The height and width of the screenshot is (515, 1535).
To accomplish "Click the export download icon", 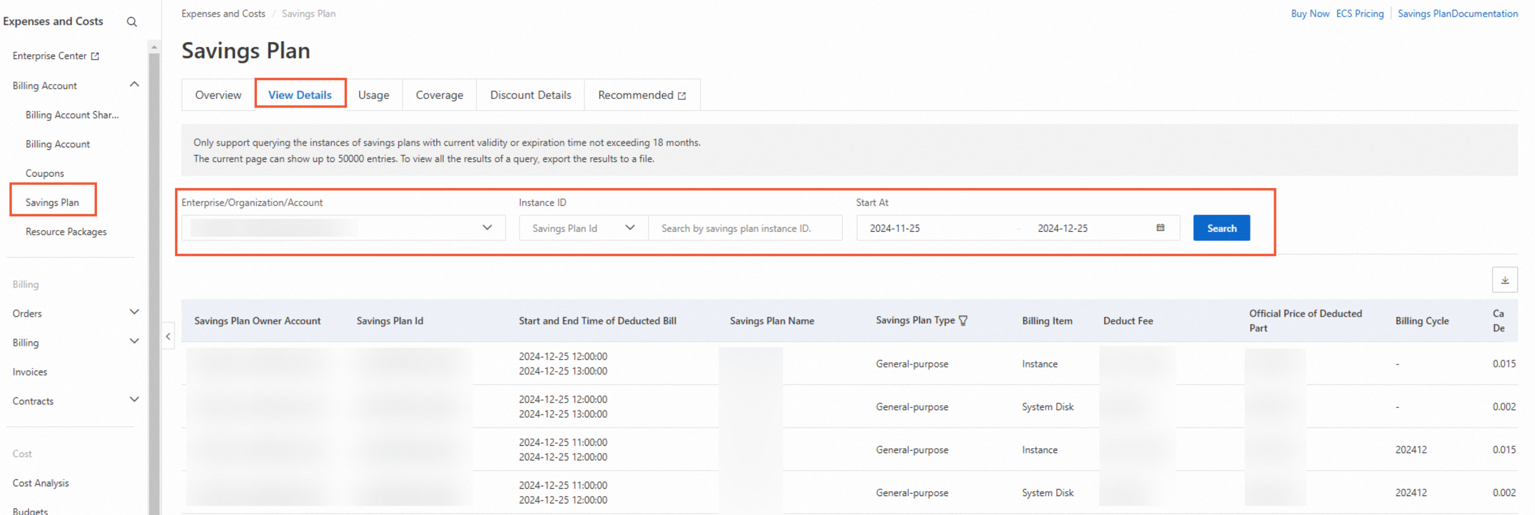I will pyautogui.click(x=1504, y=280).
